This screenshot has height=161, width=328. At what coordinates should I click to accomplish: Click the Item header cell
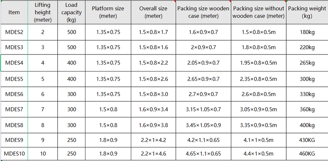coord(14,12)
